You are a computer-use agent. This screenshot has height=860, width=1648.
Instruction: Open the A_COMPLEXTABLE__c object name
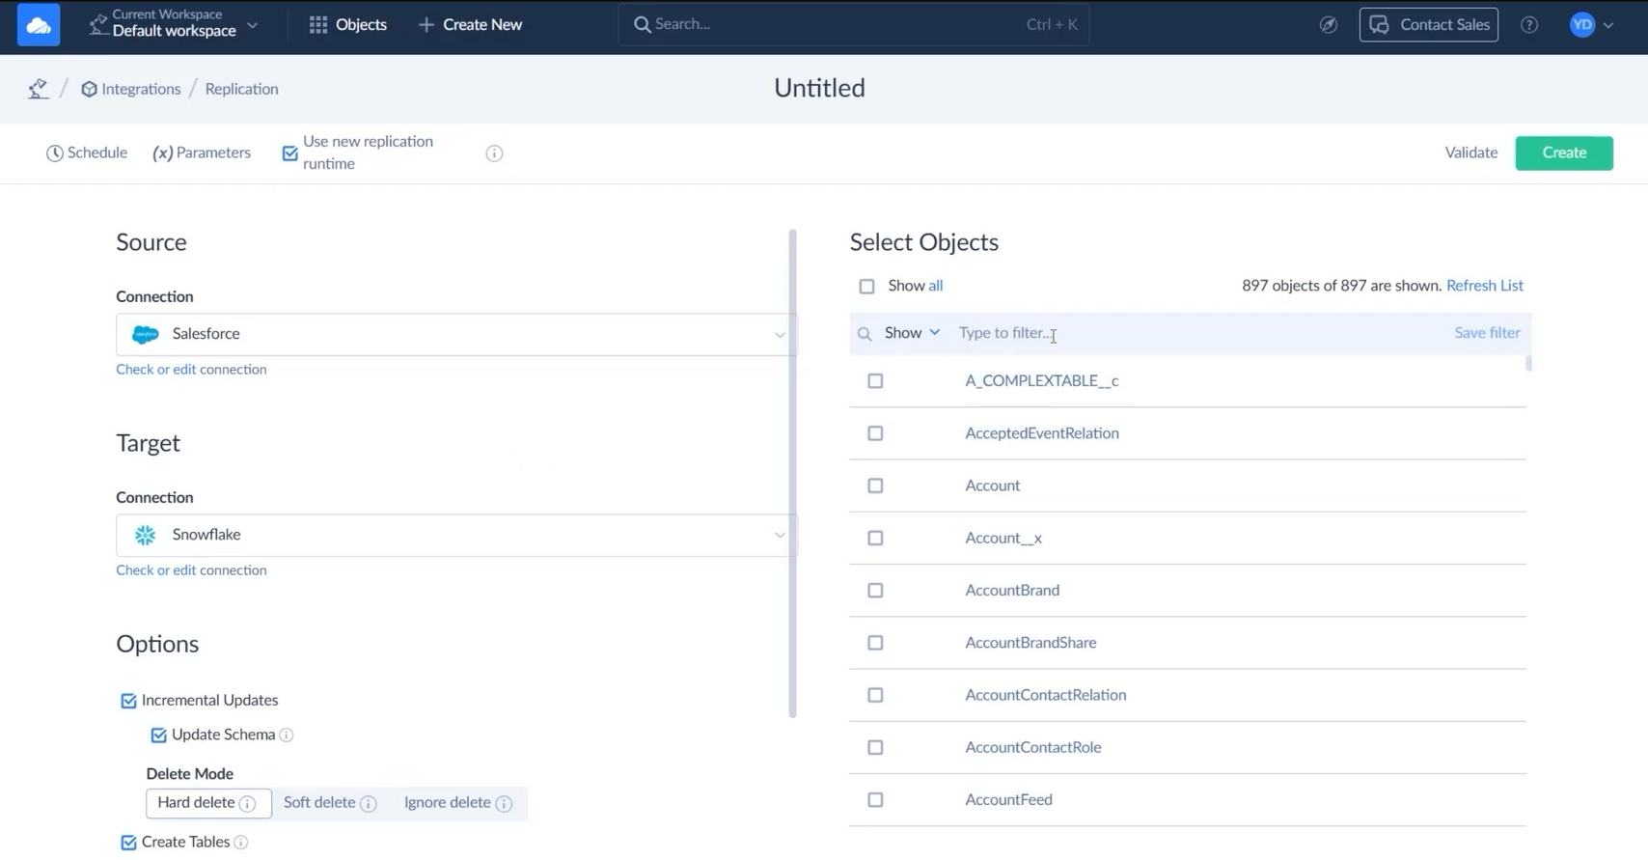[x=1042, y=381]
